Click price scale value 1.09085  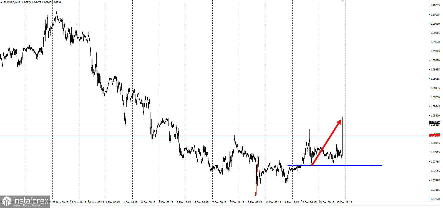[435, 78]
